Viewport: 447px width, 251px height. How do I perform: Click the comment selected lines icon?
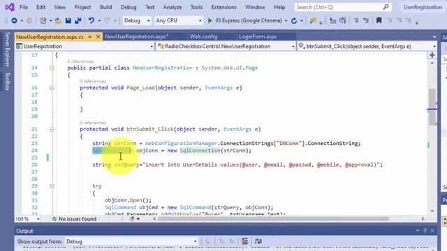click(356, 20)
